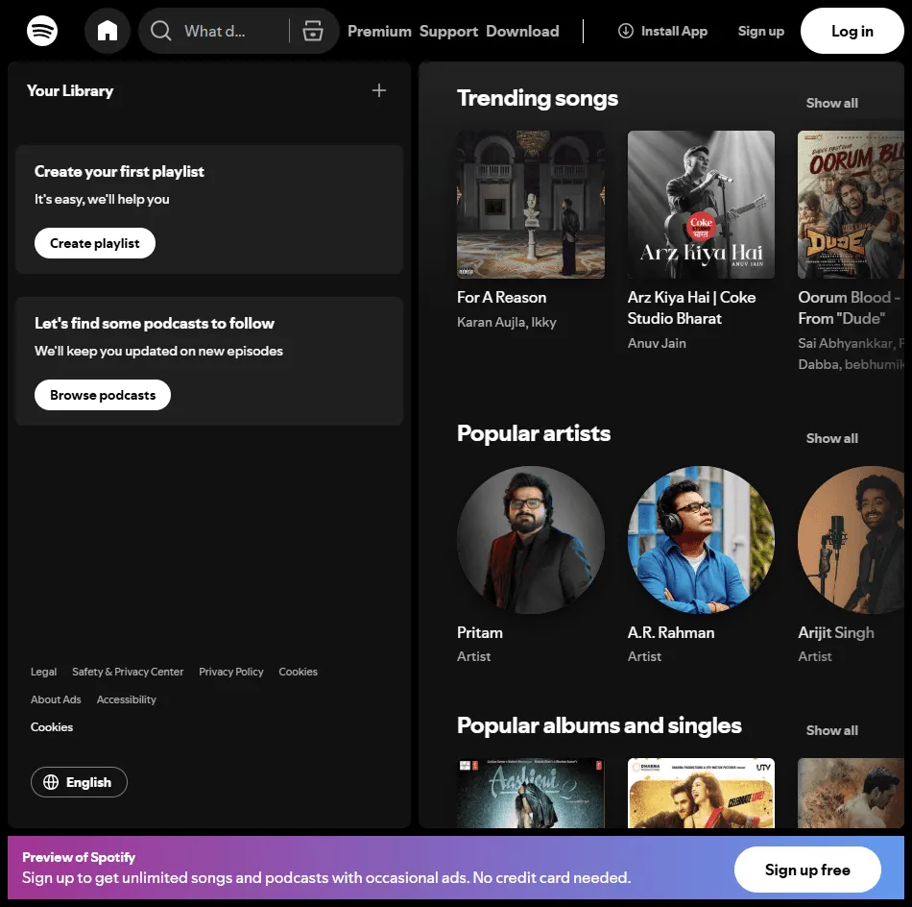Click the Browse podcasts button
The width and height of the screenshot is (912, 907).
pyautogui.click(x=103, y=395)
